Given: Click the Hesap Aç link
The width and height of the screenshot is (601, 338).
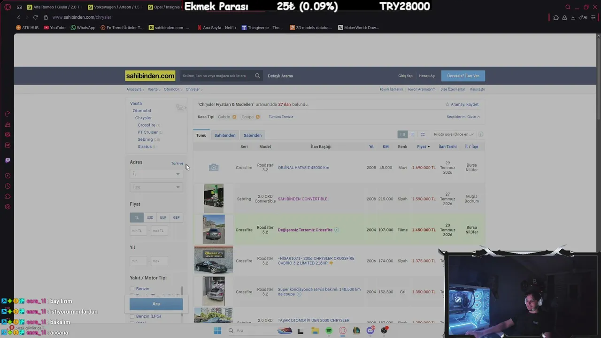Looking at the screenshot, I should (x=427, y=76).
